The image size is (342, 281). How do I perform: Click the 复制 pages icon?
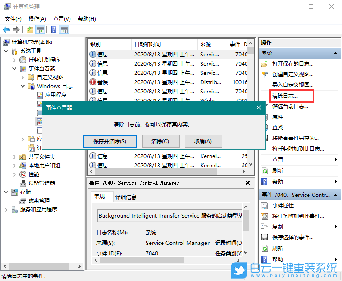click(x=265, y=227)
